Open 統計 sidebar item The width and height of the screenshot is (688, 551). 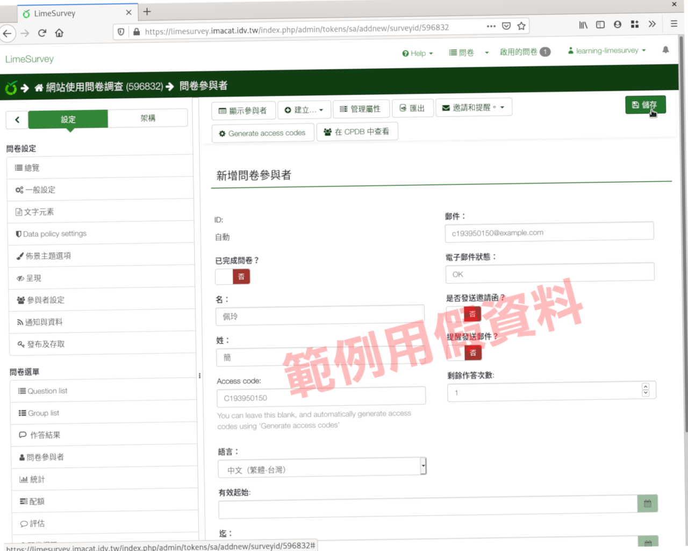coord(104,479)
